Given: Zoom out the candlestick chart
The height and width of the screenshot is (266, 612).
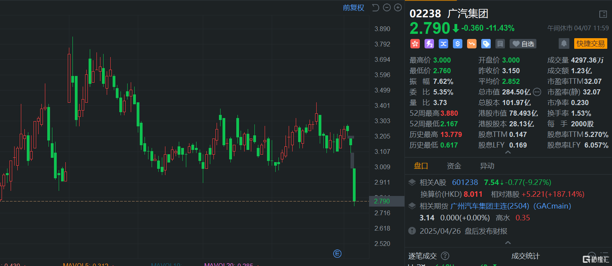Looking at the screenshot, I should [x=387, y=7].
